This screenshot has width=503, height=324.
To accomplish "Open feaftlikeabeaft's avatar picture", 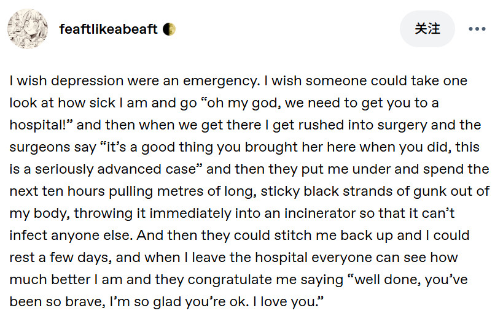I will click(x=28, y=29).
